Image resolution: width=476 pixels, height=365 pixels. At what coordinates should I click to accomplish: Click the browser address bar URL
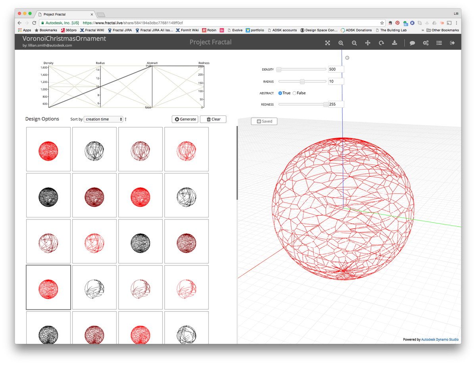point(132,23)
